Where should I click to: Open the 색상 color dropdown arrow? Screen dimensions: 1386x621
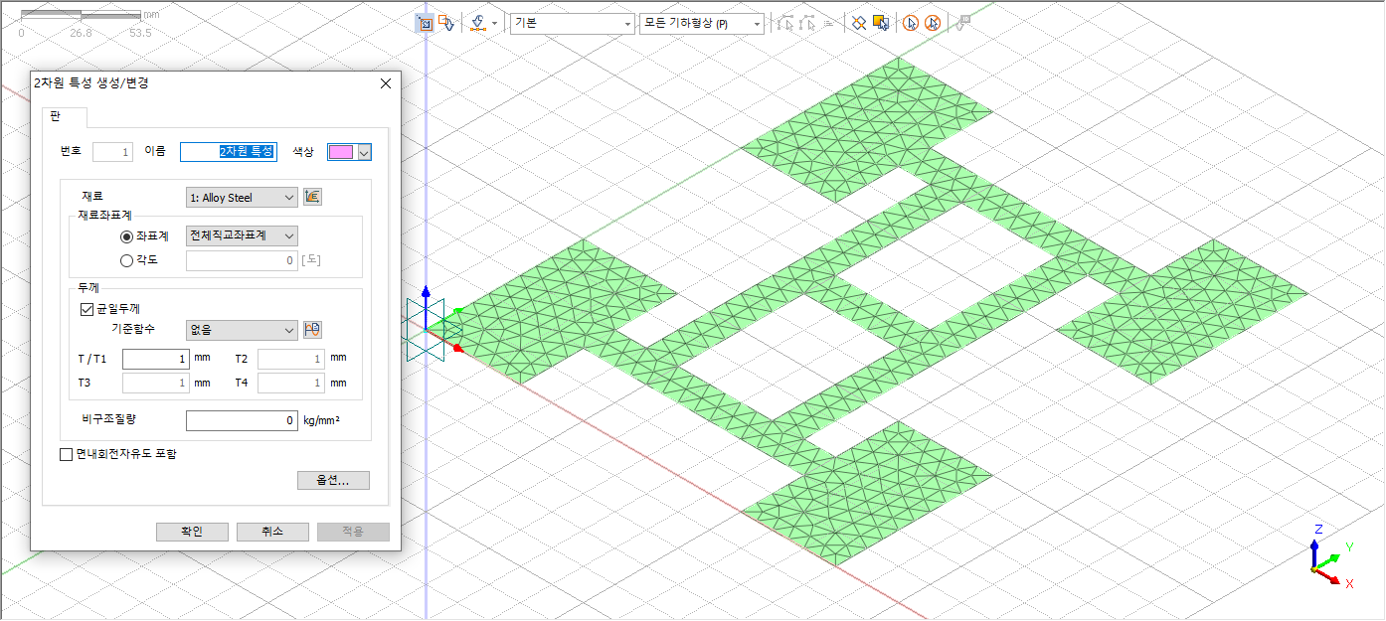[364, 152]
